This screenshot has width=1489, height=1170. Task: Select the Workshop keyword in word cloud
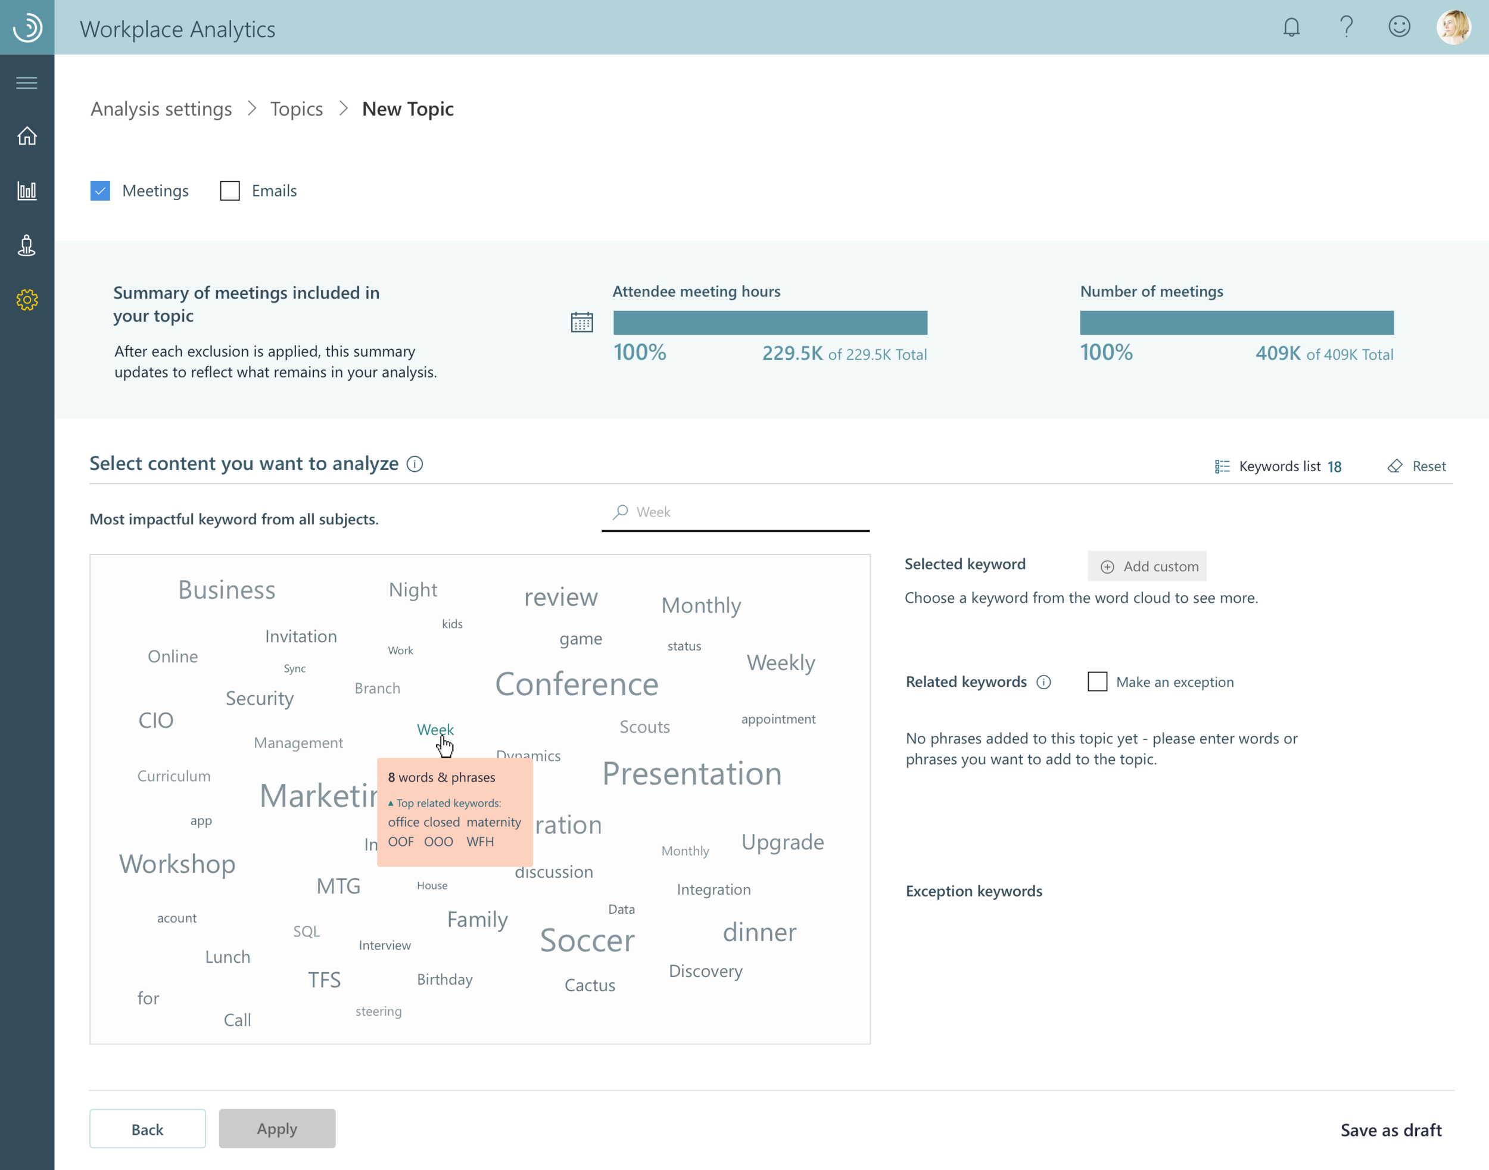tap(177, 864)
